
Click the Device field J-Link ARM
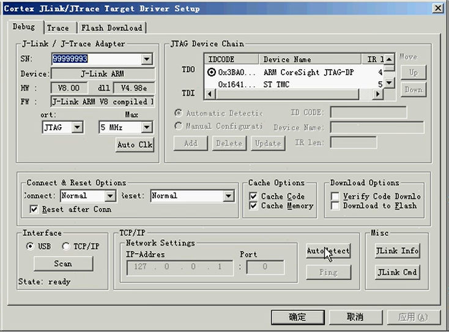(x=103, y=74)
